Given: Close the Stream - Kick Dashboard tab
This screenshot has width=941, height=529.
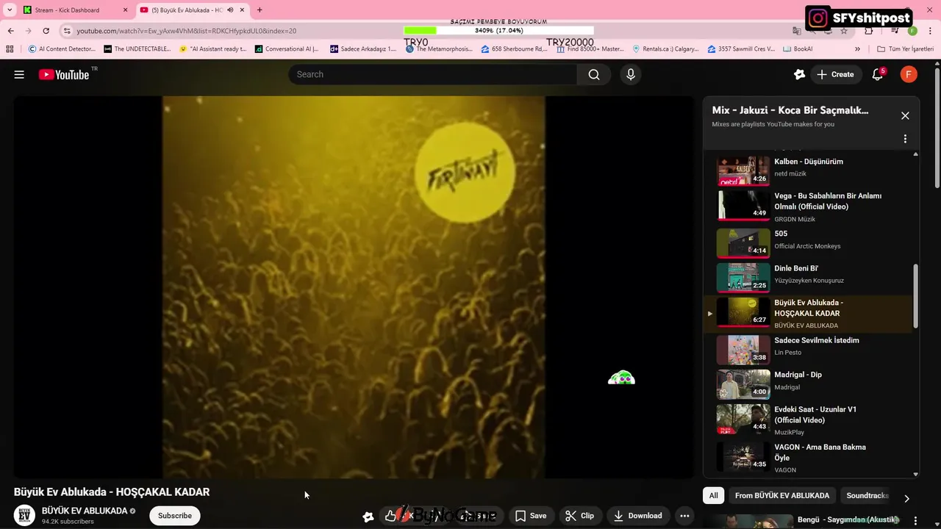Looking at the screenshot, I should (x=125, y=10).
